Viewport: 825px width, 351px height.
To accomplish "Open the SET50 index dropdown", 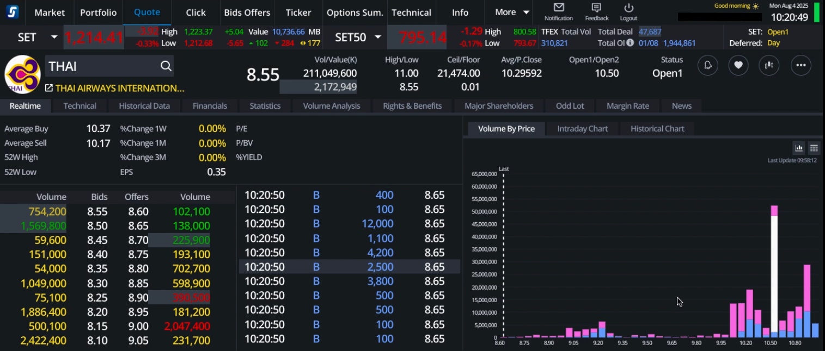I will (x=378, y=37).
